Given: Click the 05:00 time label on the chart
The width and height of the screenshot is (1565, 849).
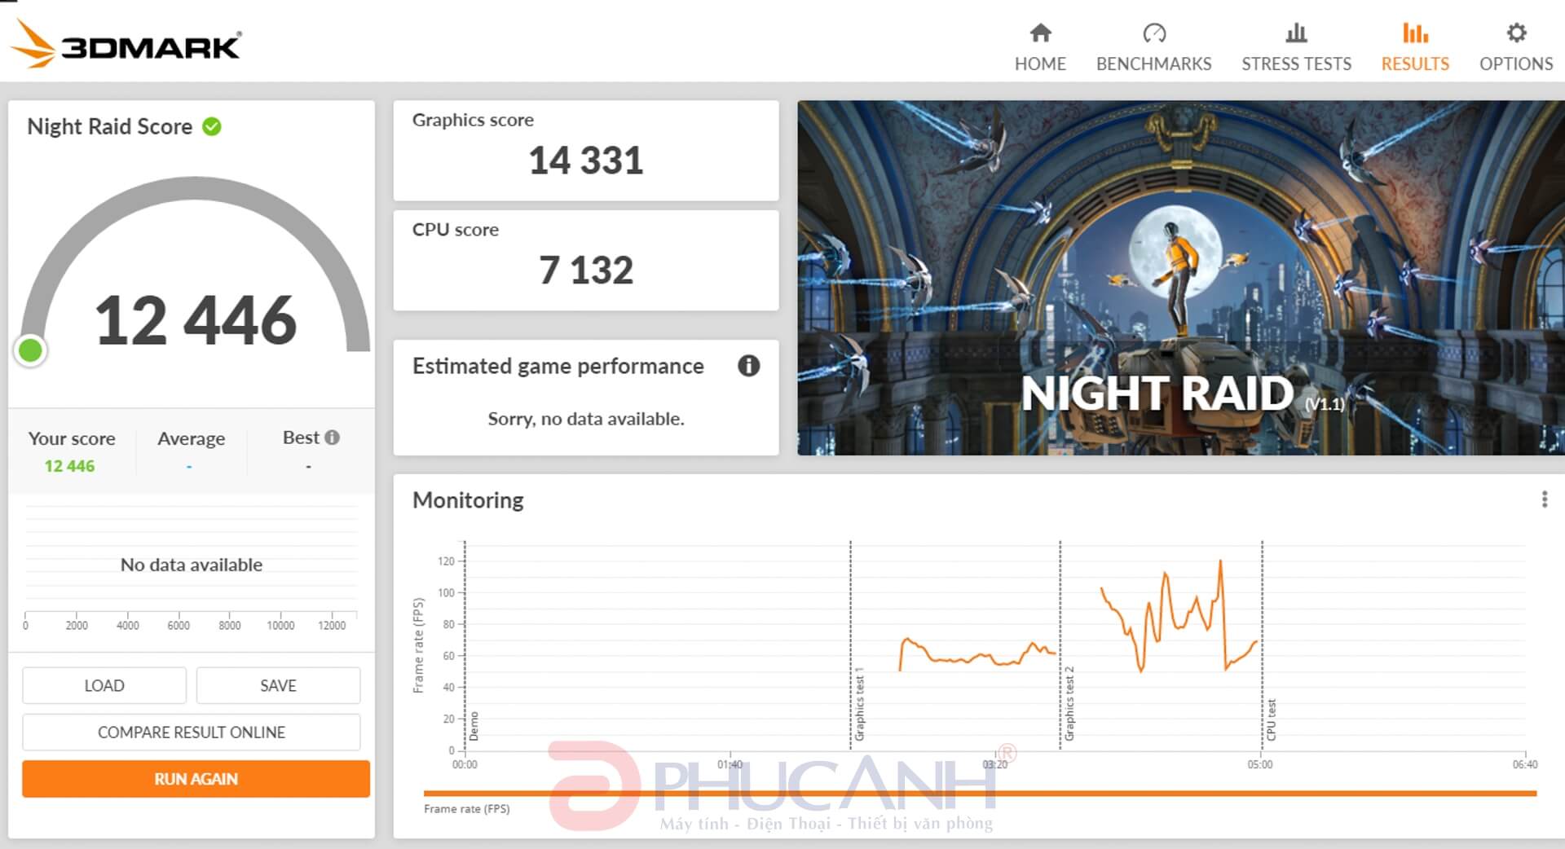Looking at the screenshot, I should pyautogui.click(x=1259, y=764).
